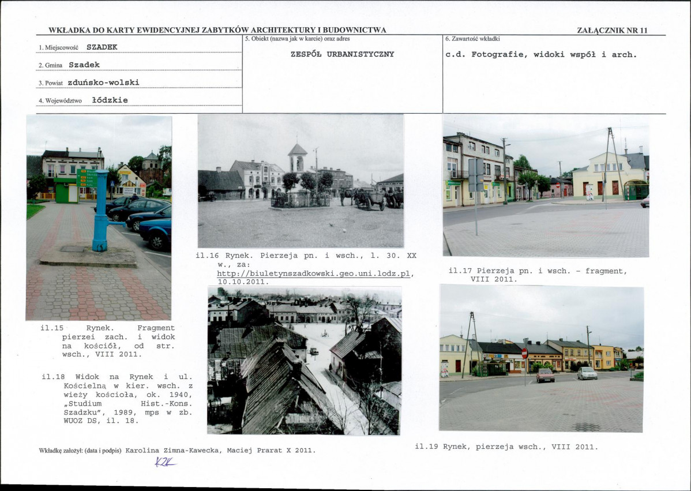This screenshot has height=491, width=691.
Task: Open the il.19 photo of the eastern frontage
Action: tap(540, 358)
